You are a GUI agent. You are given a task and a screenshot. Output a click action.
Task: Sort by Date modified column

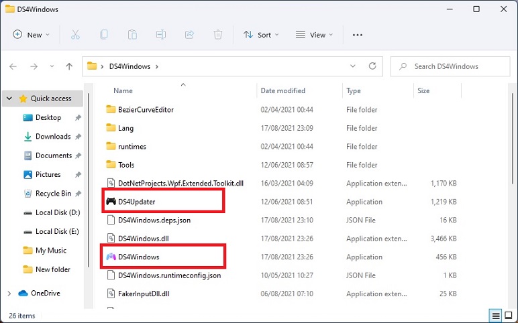point(282,90)
